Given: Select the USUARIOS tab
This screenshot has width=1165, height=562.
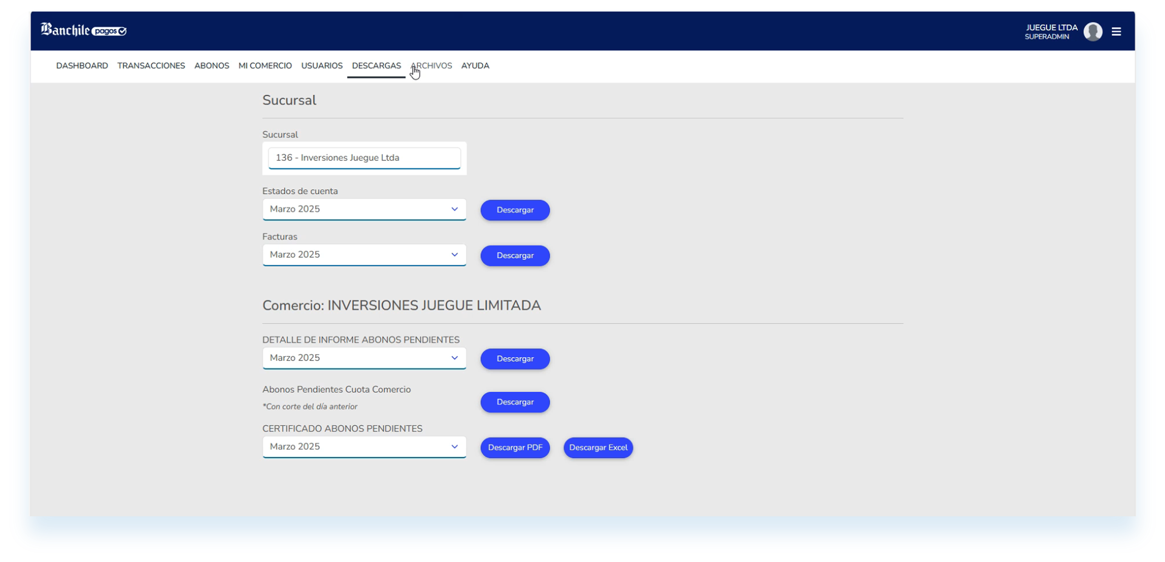Looking at the screenshot, I should coord(322,65).
